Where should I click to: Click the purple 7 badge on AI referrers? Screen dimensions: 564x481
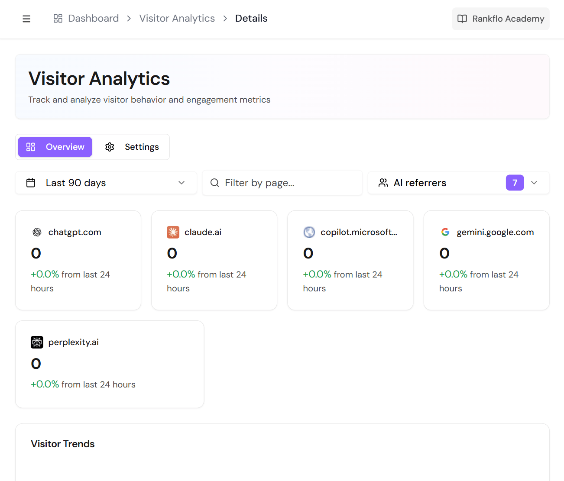(x=515, y=183)
